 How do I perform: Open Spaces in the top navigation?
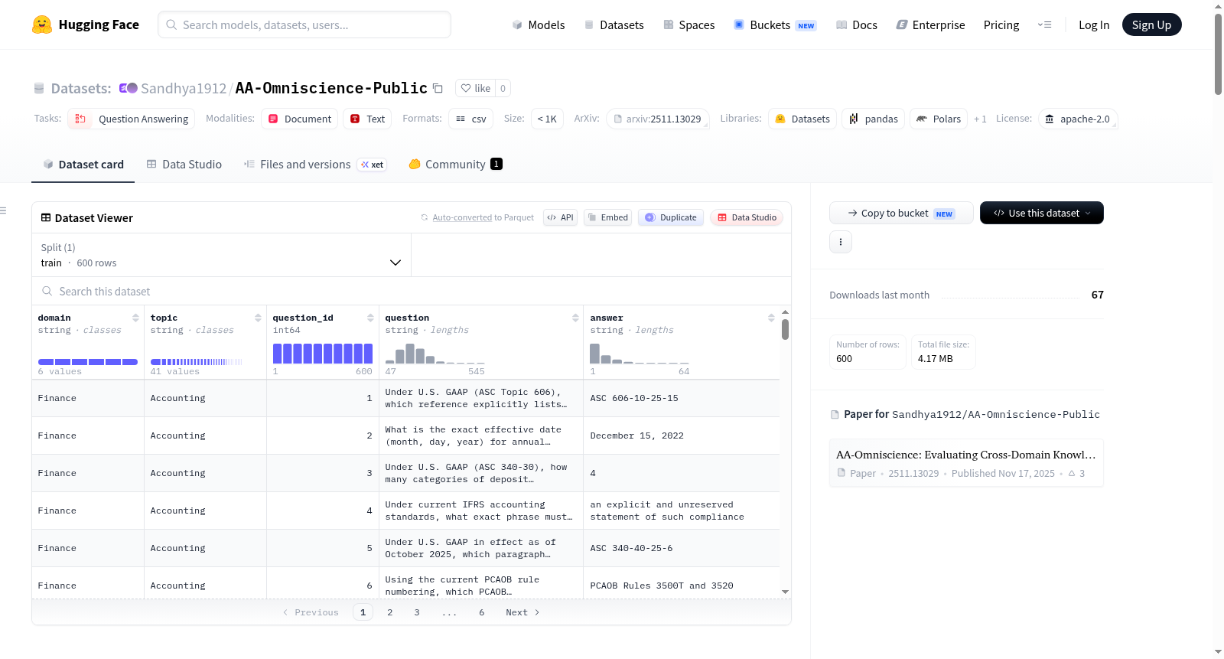click(688, 24)
